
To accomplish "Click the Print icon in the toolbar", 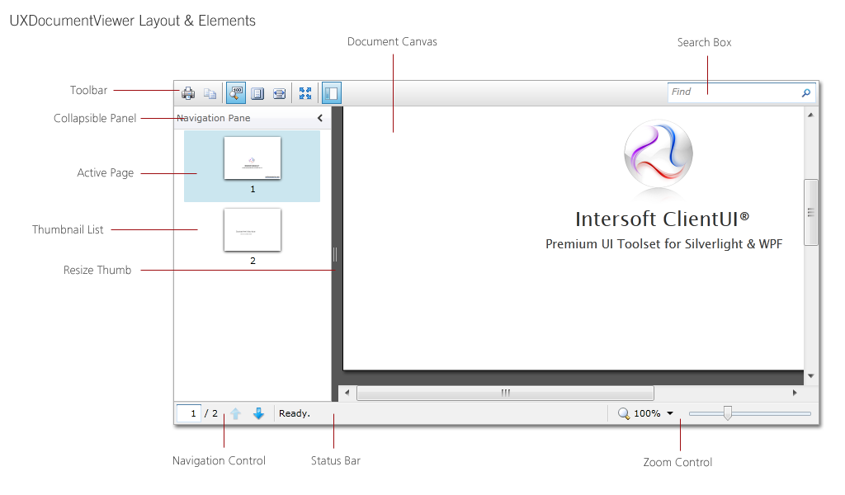I will pyautogui.click(x=188, y=93).
